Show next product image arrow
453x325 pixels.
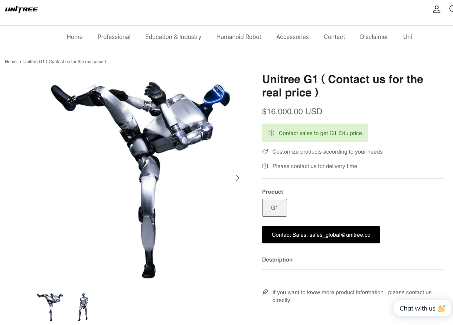click(238, 178)
